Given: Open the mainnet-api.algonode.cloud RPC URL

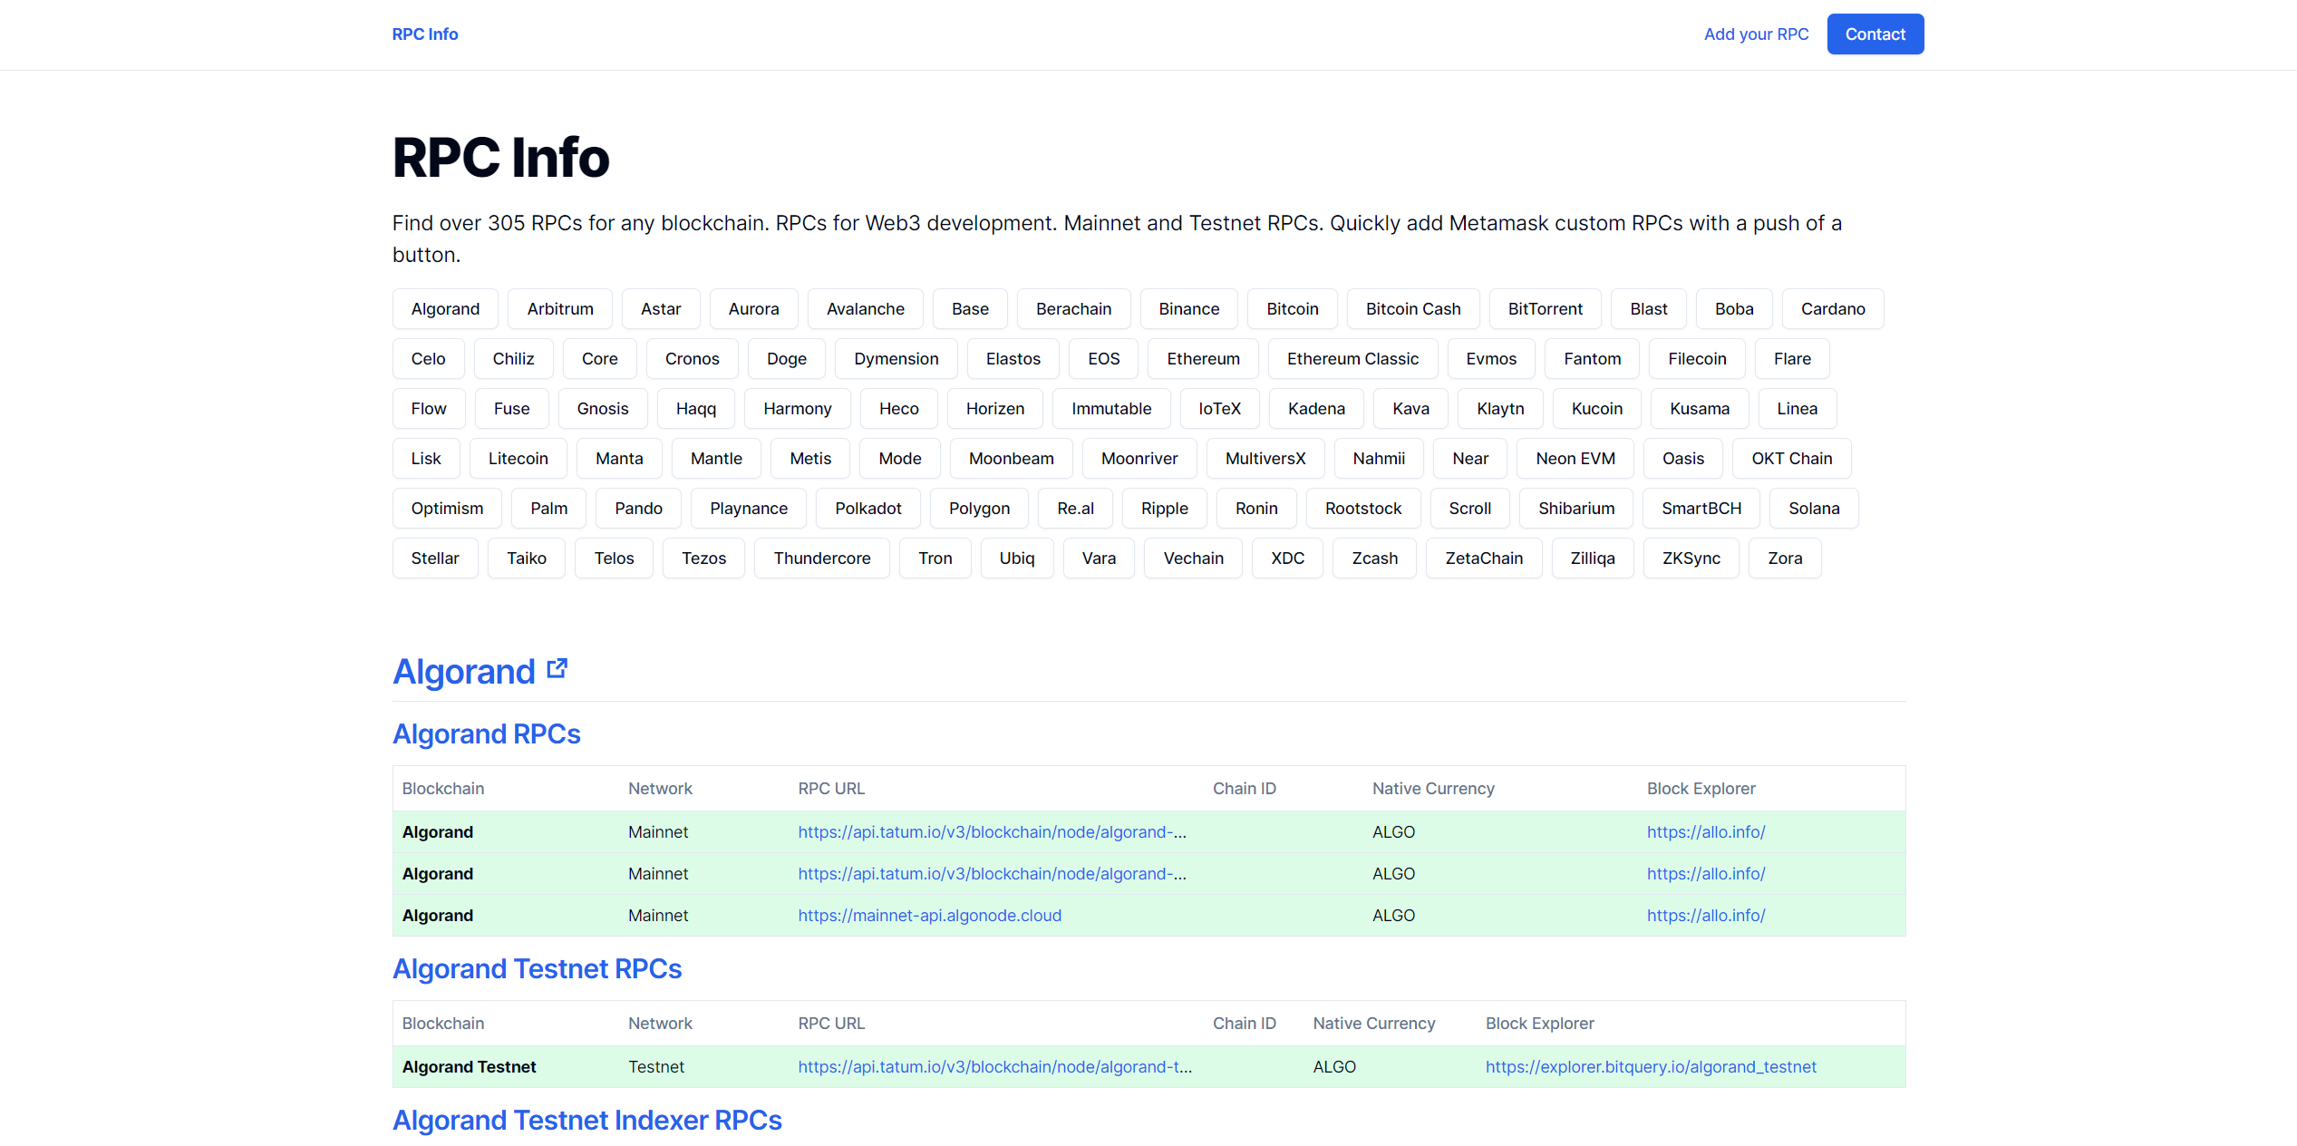Looking at the screenshot, I should pos(929,916).
